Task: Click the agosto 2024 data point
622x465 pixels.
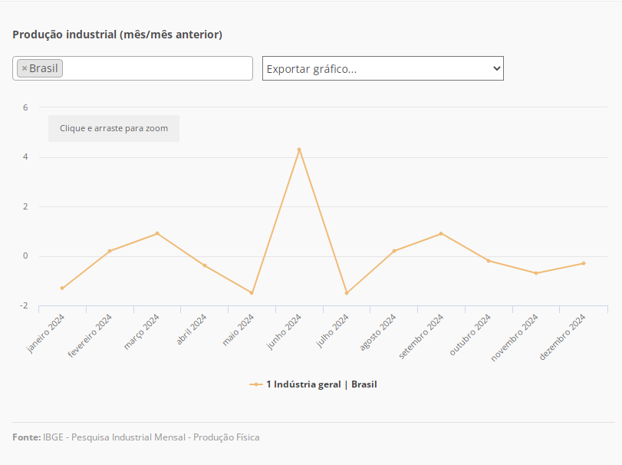Action: pos(394,251)
